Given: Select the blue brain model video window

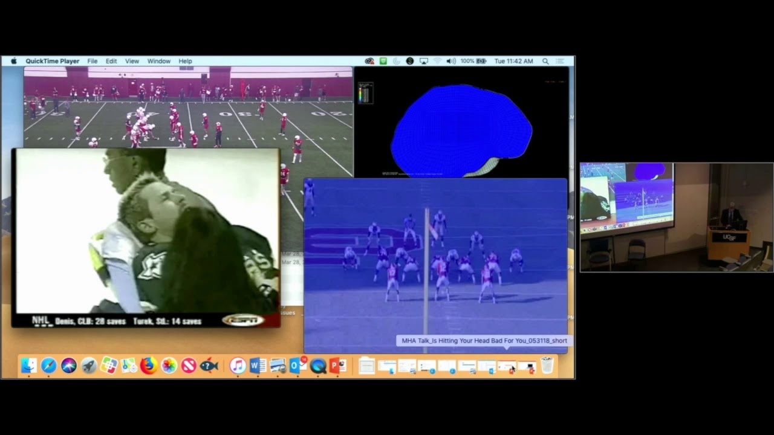Looking at the screenshot, I should click(461, 122).
